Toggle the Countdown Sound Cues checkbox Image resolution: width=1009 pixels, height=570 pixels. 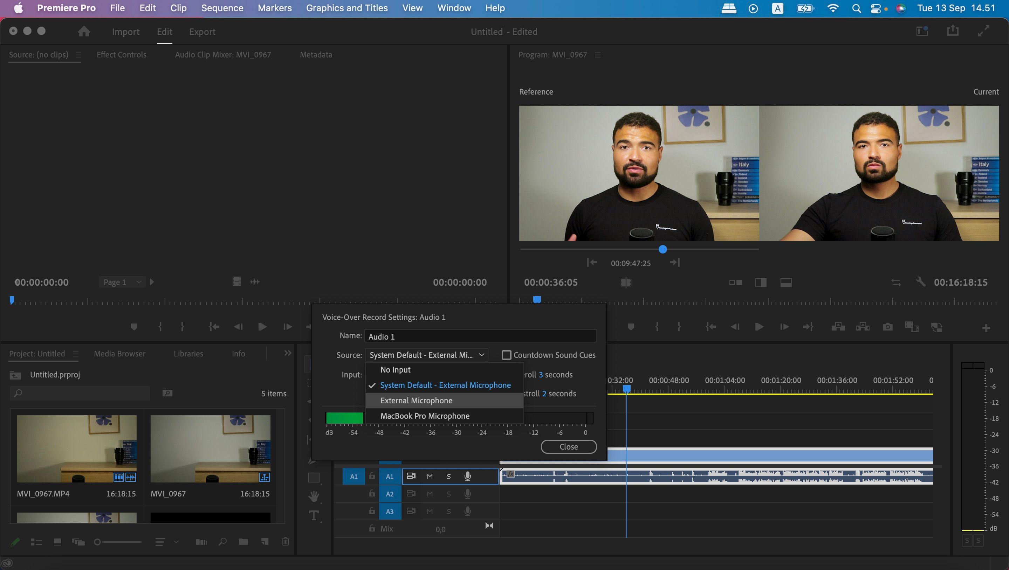(x=507, y=355)
